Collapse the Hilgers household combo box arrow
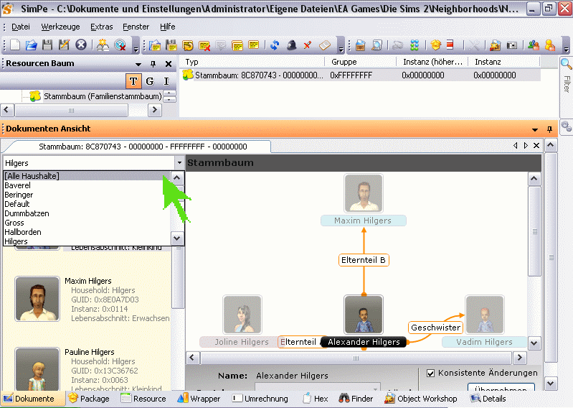 tap(179, 163)
